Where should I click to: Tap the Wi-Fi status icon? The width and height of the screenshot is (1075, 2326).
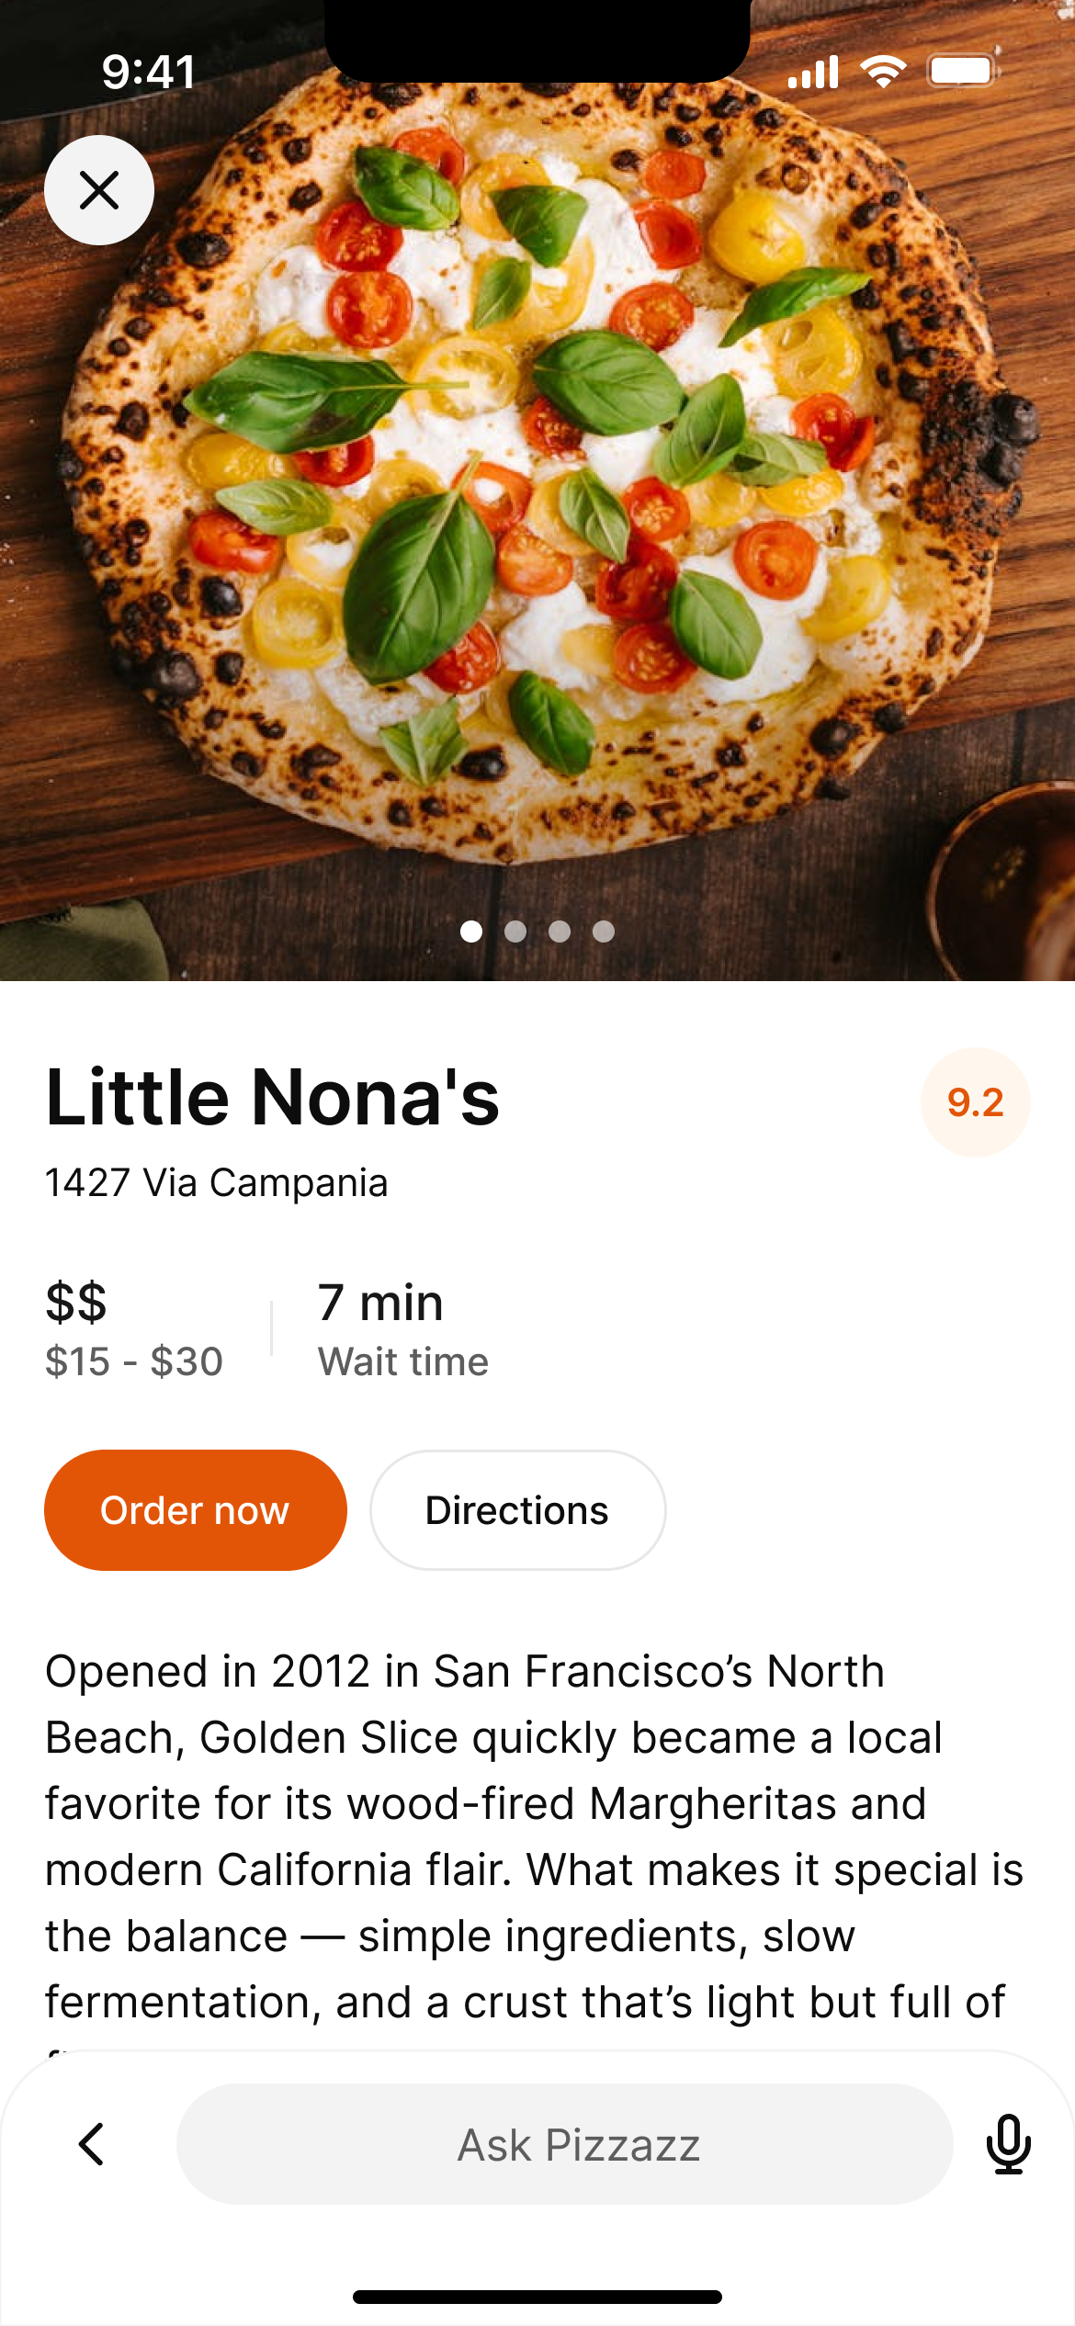[883, 71]
